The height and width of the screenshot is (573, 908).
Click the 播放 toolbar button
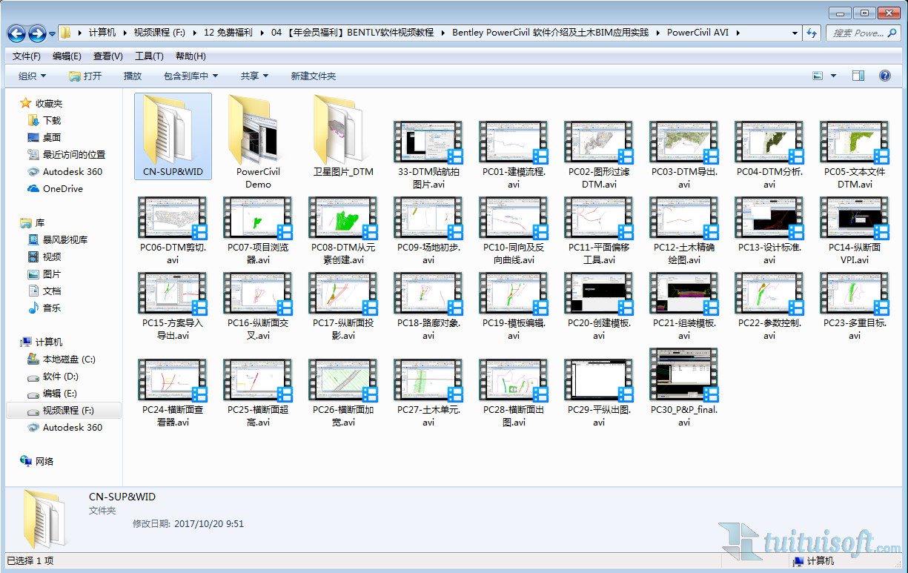tap(133, 76)
